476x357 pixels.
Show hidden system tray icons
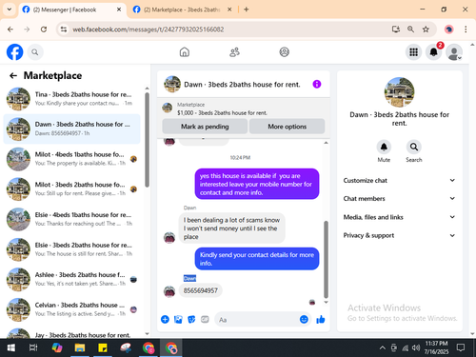383,347
